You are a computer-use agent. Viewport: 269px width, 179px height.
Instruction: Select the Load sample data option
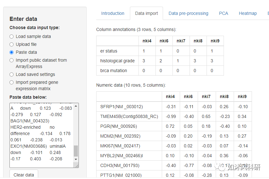click(x=12, y=36)
